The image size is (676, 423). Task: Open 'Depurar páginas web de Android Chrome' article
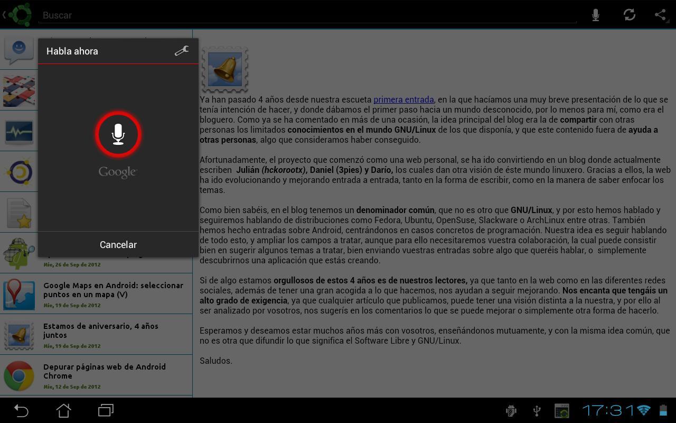105,371
